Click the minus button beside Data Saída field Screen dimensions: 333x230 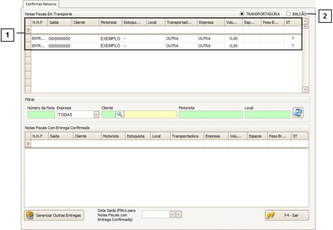[x=178, y=214]
